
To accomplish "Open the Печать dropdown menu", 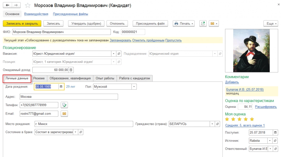I will 184,24.
